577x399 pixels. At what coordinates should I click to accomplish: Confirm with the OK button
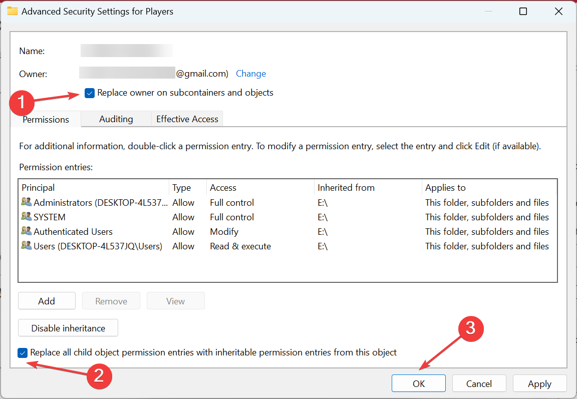pyautogui.click(x=419, y=384)
